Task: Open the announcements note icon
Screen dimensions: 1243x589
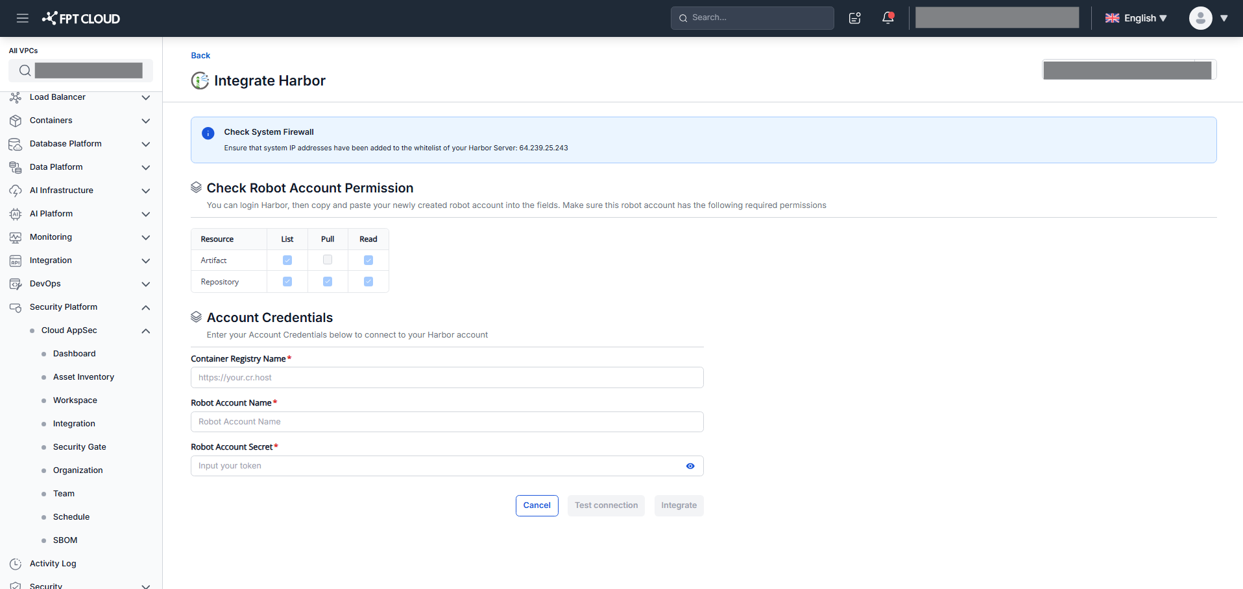Action: 855,18
